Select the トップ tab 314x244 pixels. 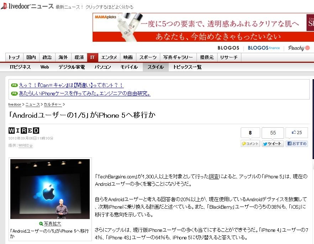pos(14,57)
